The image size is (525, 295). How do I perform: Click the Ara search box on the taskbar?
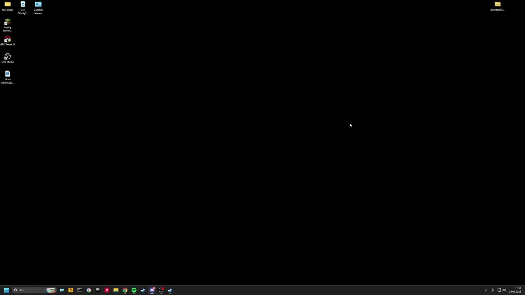tap(34, 290)
